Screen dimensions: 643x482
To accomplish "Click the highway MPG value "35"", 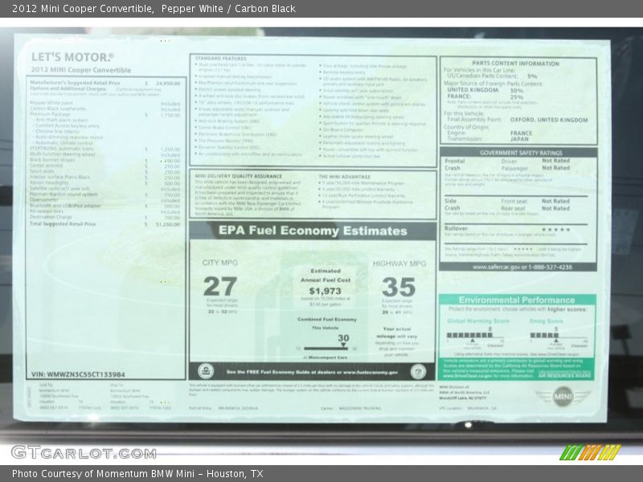I will pos(398,287).
